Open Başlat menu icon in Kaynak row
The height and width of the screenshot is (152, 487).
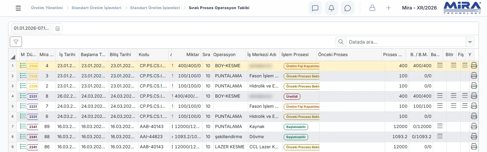pyautogui.click(x=440, y=126)
